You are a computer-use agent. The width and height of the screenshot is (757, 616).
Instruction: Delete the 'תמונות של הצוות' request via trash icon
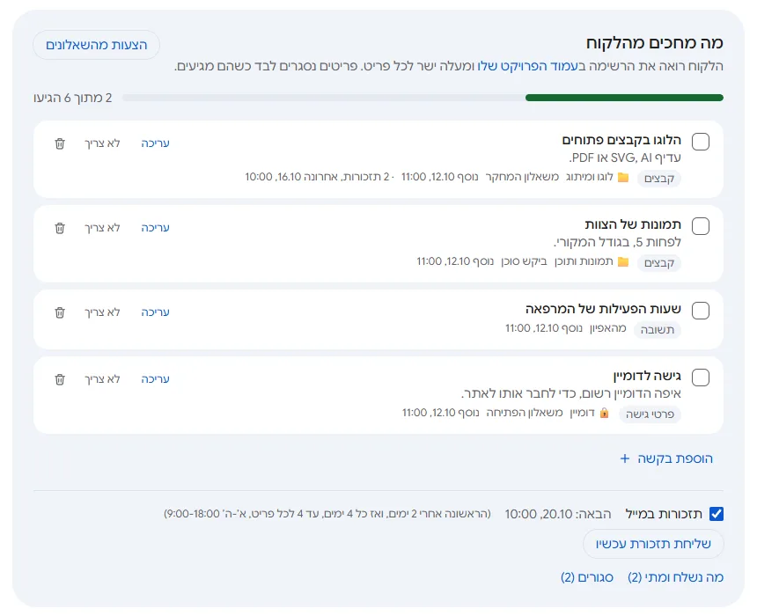(x=60, y=228)
